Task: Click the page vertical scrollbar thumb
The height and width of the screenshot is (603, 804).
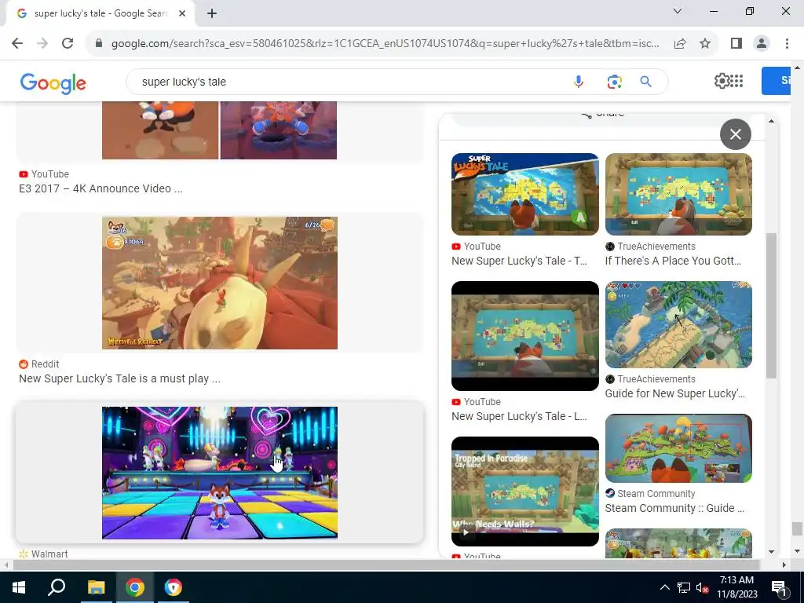Action: pos(796,528)
